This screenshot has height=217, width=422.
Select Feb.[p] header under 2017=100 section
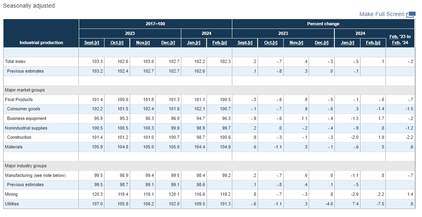click(219, 43)
